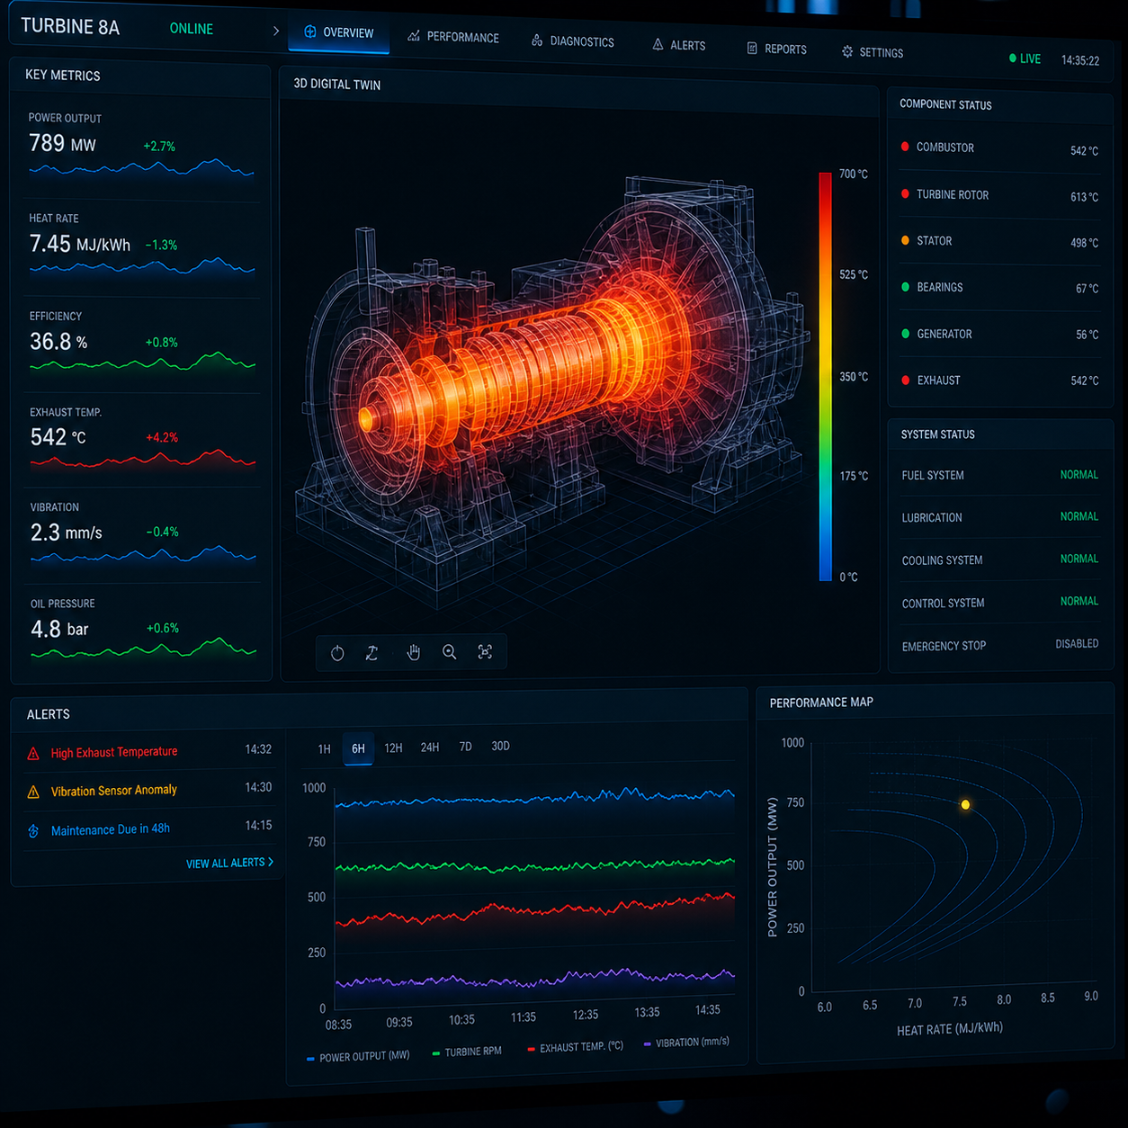Click the ONLINE status label
This screenshot has height=1128, width=1128.
(192, 29)
